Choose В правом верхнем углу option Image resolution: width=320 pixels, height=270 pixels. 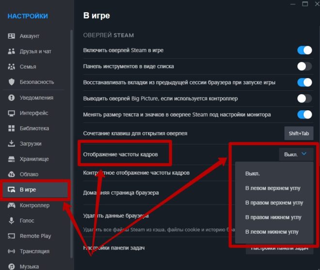coord(274,202)
